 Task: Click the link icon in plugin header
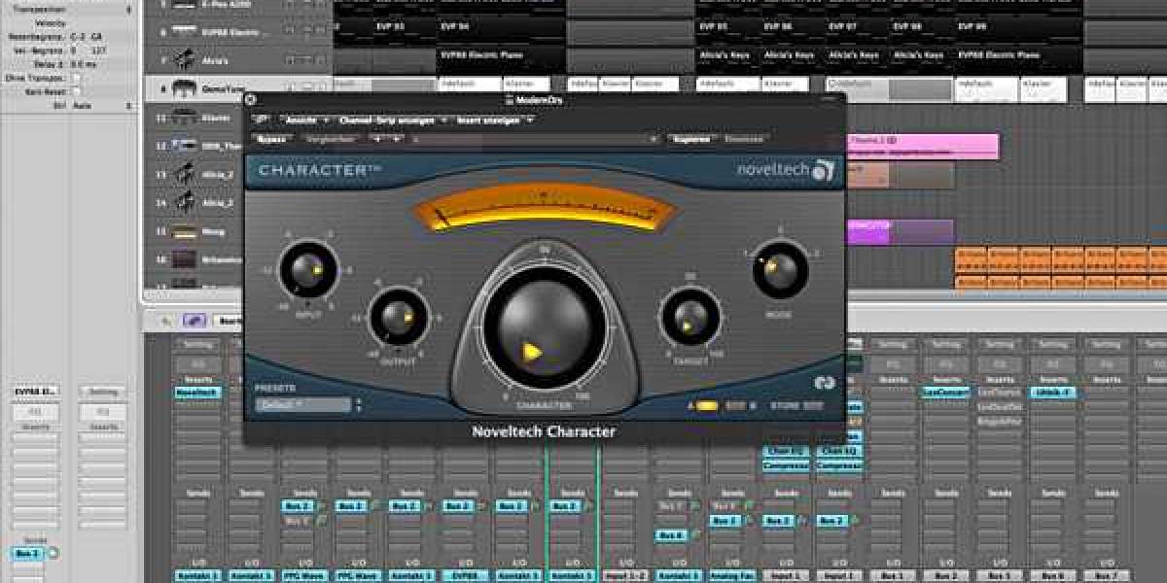[261, 120]
